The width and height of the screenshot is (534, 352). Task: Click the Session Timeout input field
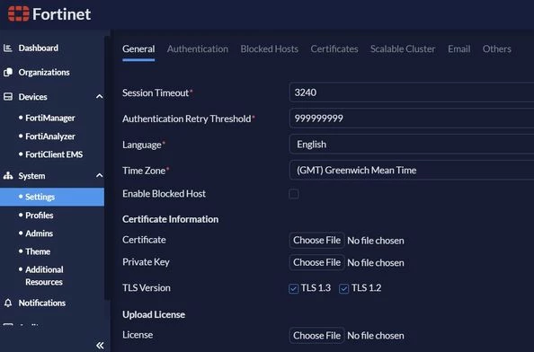point(412,92)
